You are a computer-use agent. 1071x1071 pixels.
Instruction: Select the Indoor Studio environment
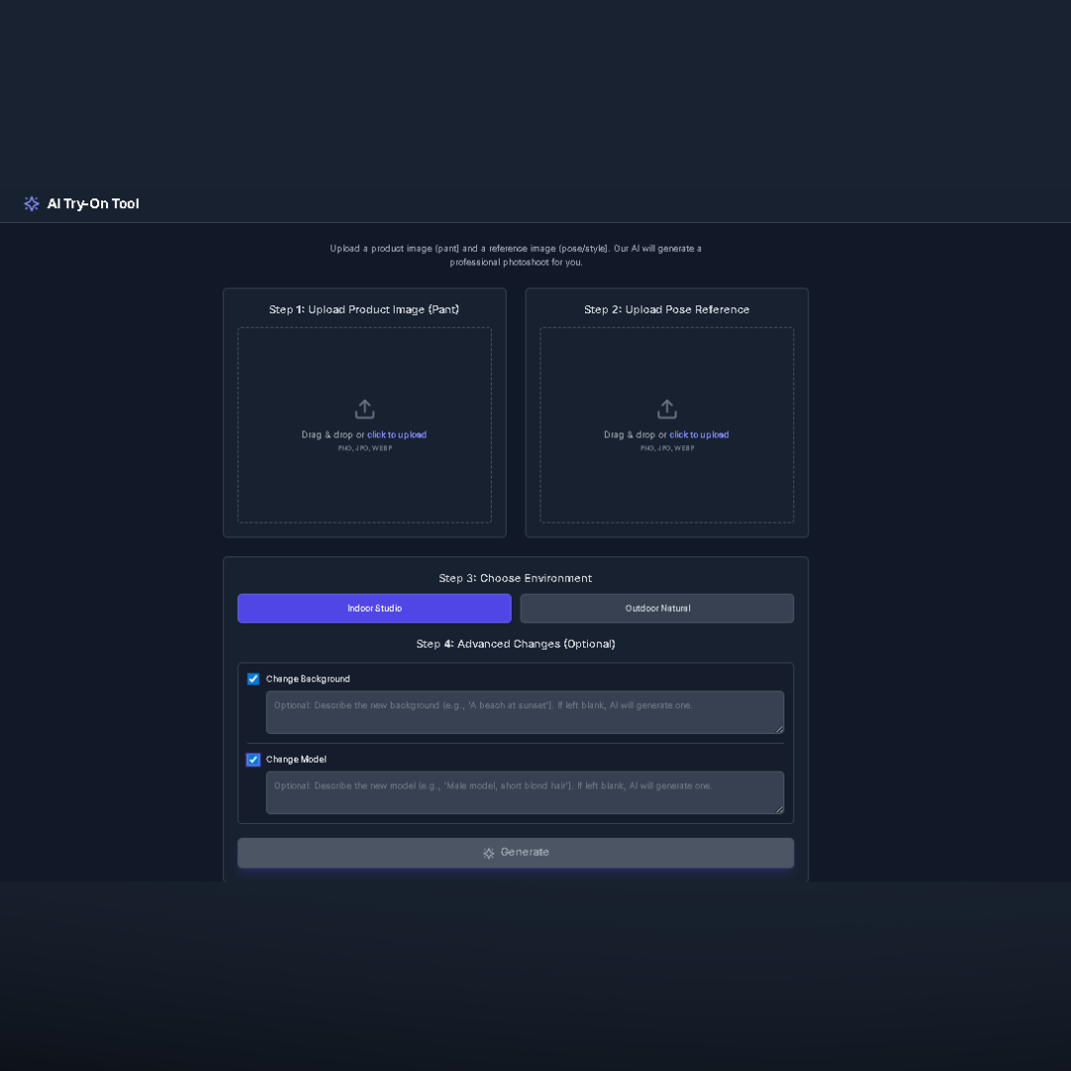(374, 609)
